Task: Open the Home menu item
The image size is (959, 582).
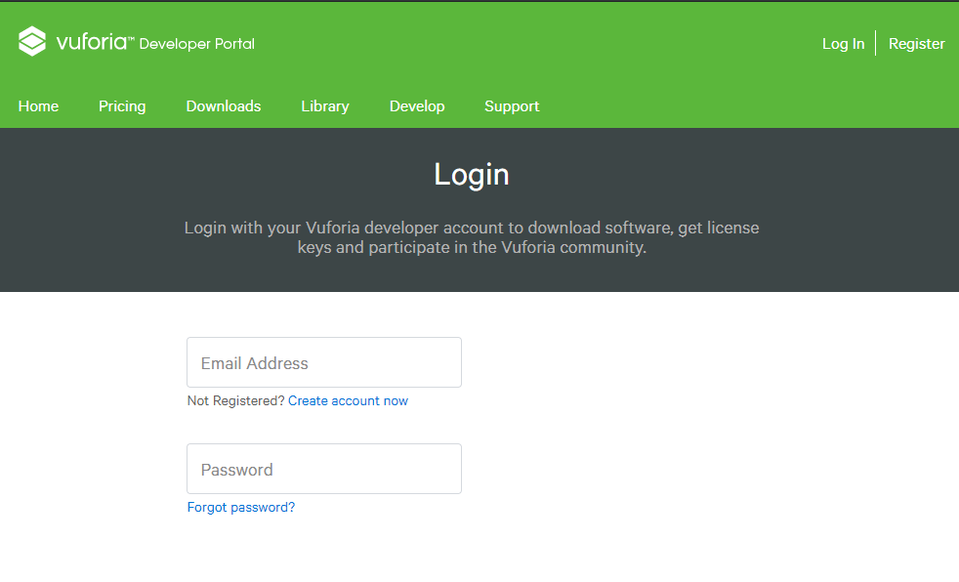Action: 38,106
